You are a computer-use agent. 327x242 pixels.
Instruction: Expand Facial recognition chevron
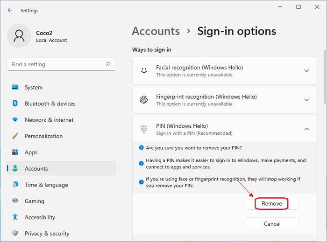(306, 71)
